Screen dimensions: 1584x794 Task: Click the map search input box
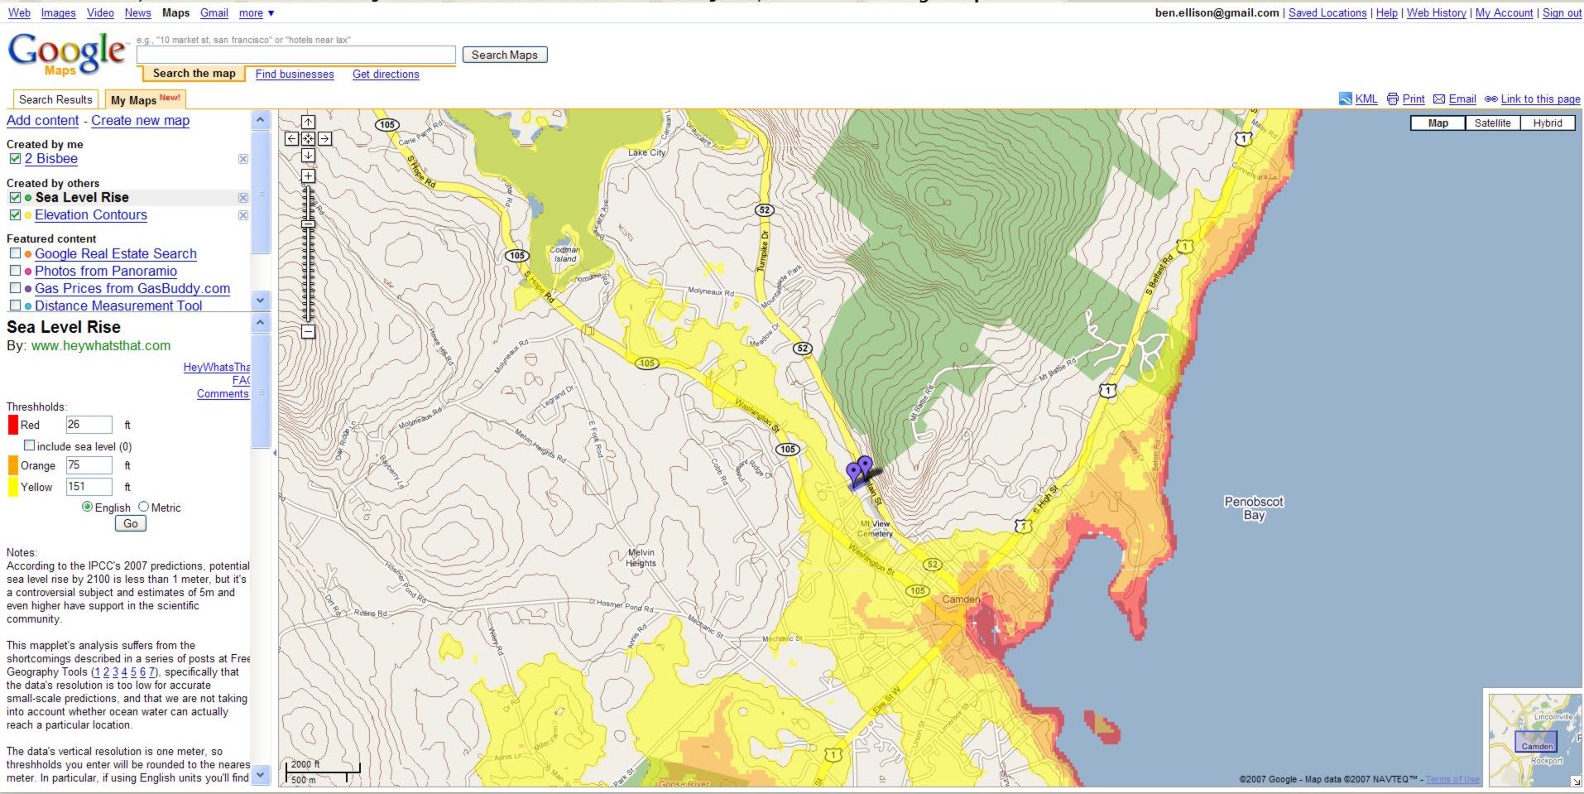pyautogui.click(x=296, y=55)
